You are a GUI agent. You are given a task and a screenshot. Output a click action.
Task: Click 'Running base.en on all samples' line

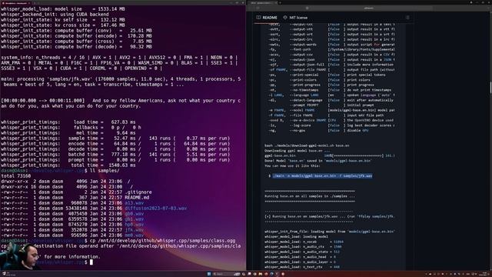pyautogui.click(x=310, y=196)
